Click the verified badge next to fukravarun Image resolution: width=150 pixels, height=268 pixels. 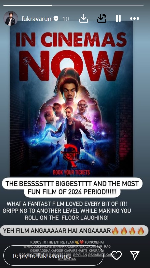[x=56, y=19]
